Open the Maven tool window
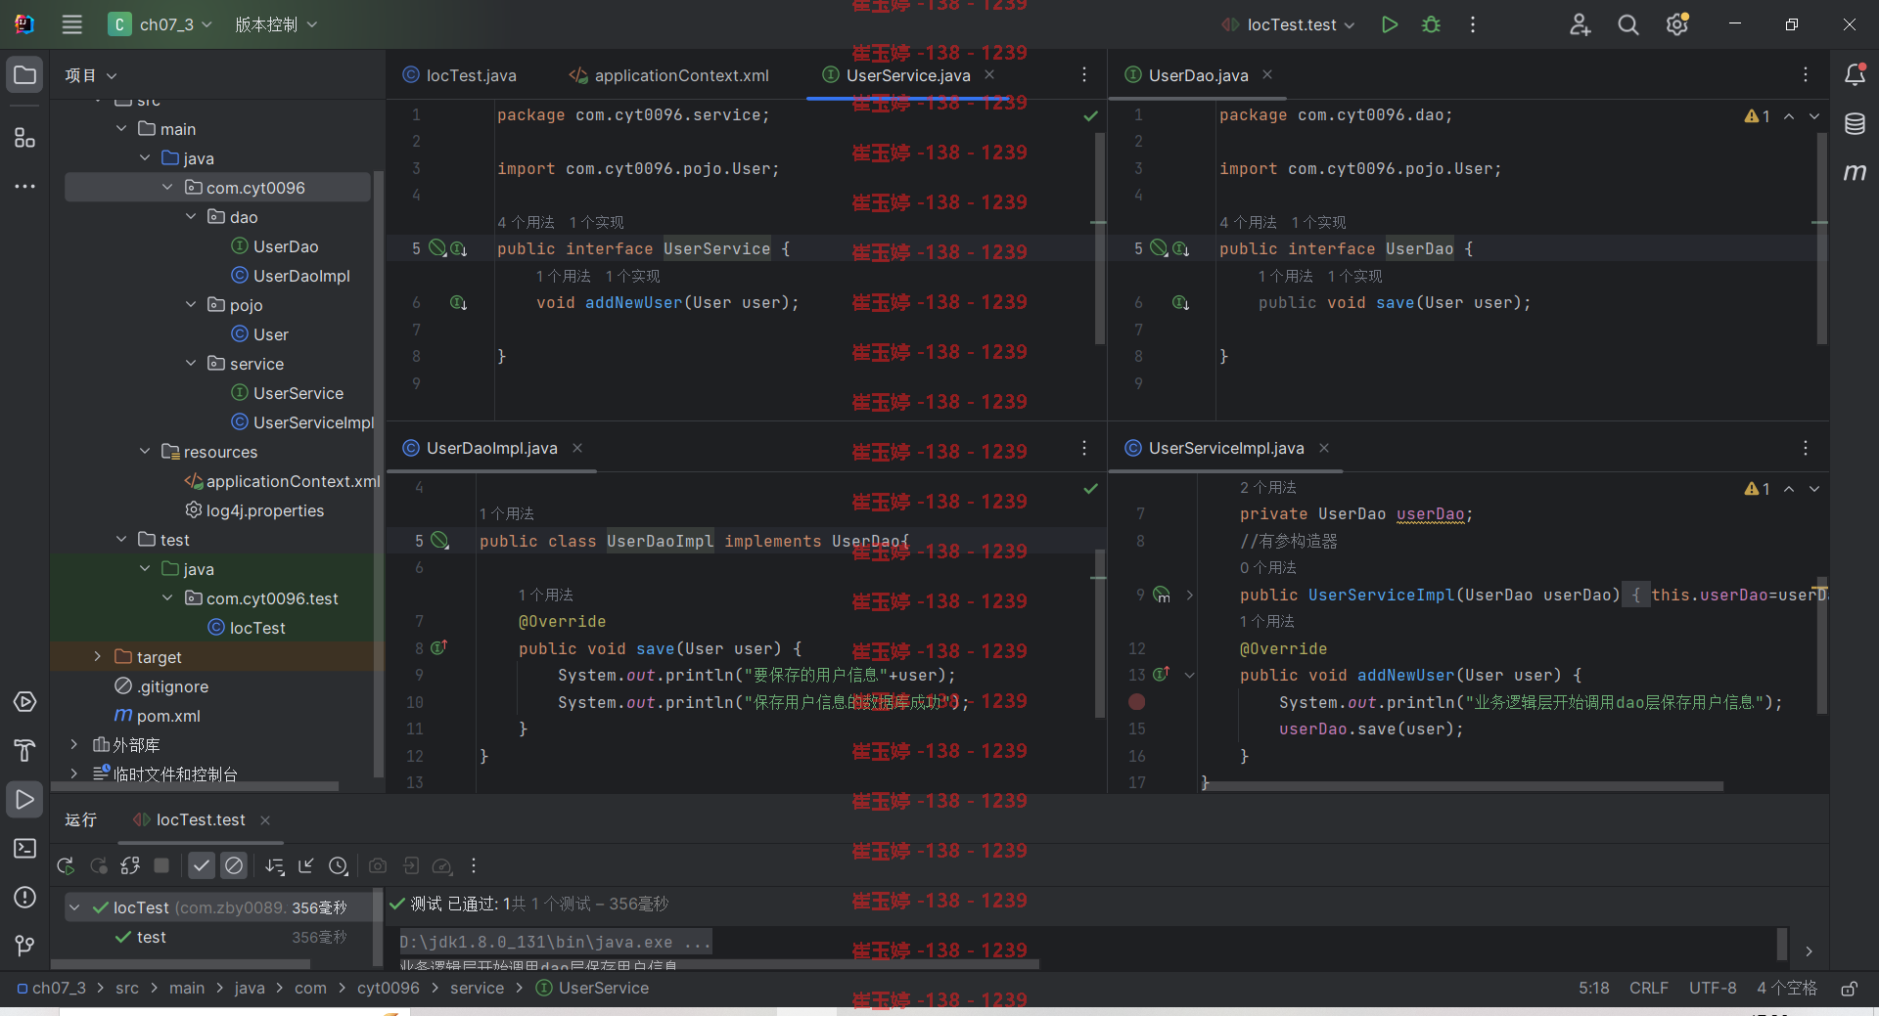This screenshot has height=1016, width=1879. point(1855,172)
